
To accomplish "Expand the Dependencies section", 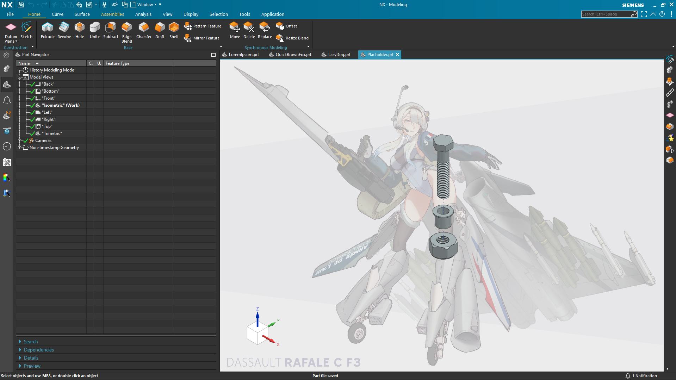I will (x=39, y=350).
